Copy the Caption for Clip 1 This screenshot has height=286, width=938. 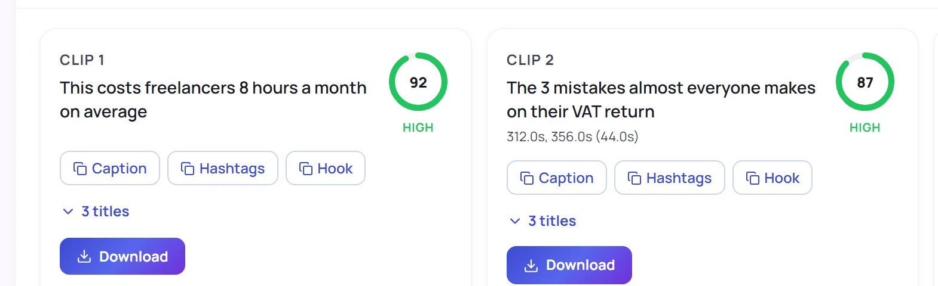(110, 169)
